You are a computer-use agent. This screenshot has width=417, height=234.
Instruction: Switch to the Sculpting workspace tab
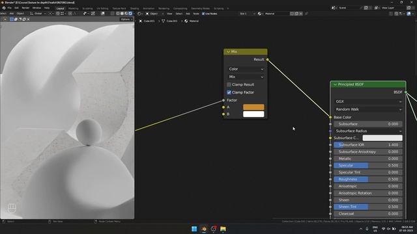click(x=87, y=8)
